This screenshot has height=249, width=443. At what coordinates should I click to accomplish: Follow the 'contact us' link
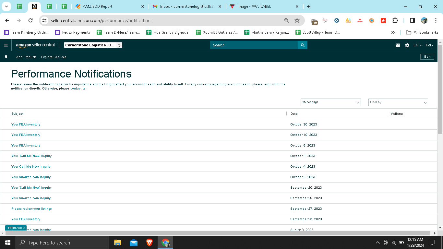click(78, 89)
